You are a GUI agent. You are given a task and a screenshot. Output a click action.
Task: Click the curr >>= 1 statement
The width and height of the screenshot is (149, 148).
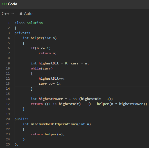pyautogui.click(x=49, y=84)
